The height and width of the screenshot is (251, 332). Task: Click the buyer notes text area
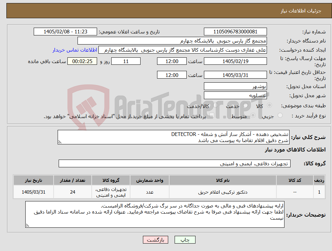click(155, 215)
